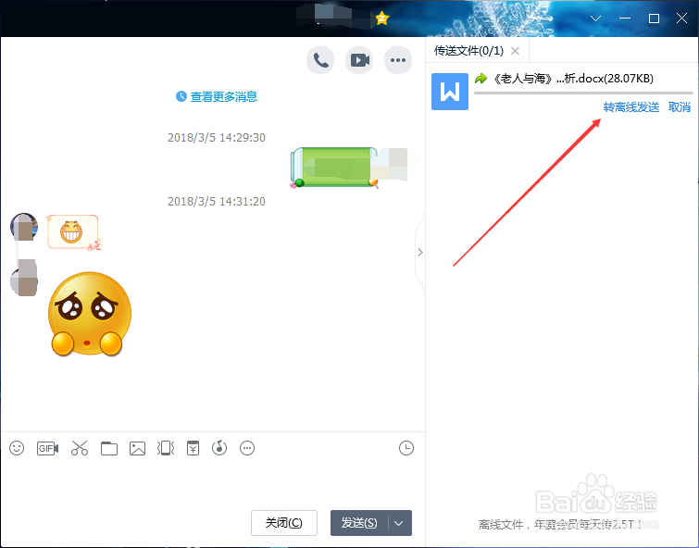Minimize the chat window
Image resolution: width=699 pixels, height=548 pixels.
625,19
